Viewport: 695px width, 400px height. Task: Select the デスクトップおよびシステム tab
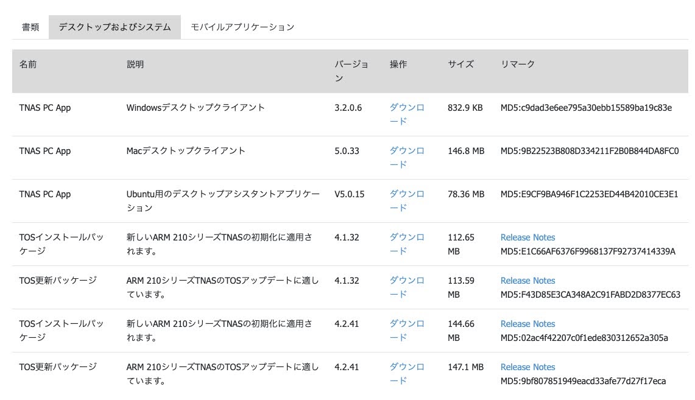[x=115, y=27]
